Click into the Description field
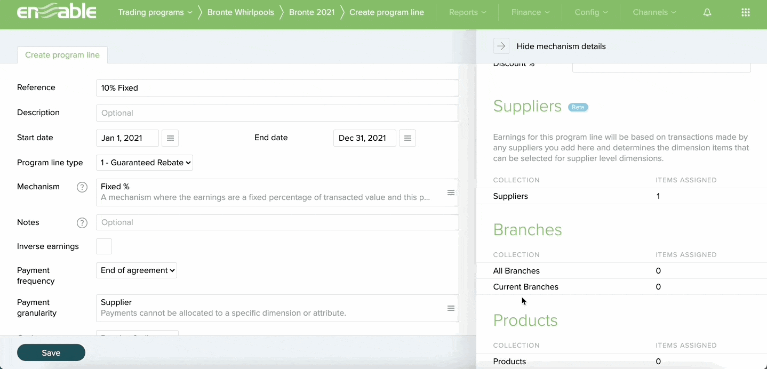Screen dimensions: 767x369 (277, 113)
